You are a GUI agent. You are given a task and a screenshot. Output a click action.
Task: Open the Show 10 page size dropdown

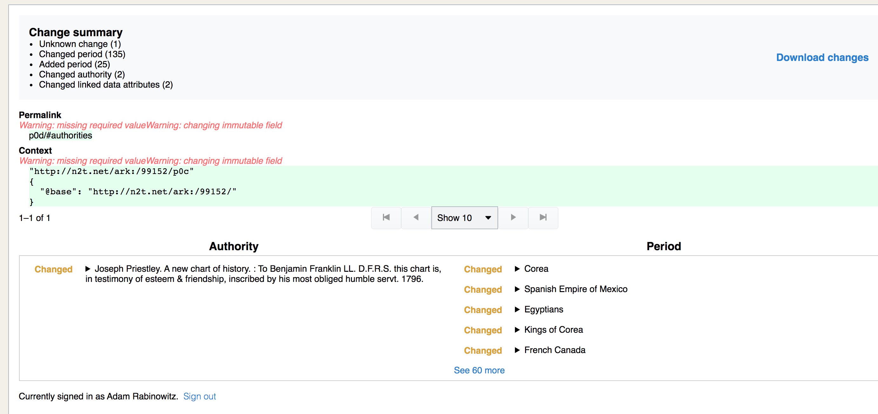[464, 218]
